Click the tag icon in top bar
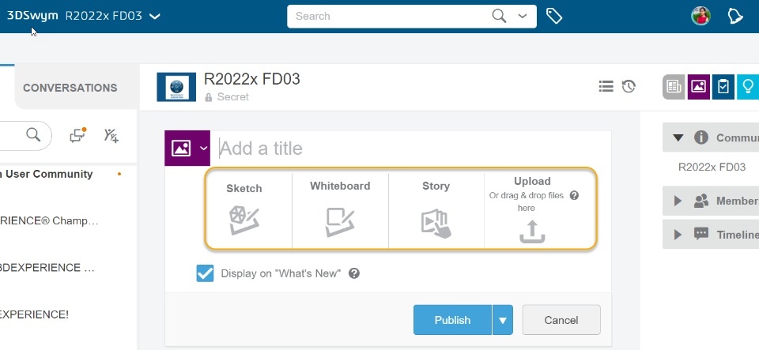 coord(554,16)
